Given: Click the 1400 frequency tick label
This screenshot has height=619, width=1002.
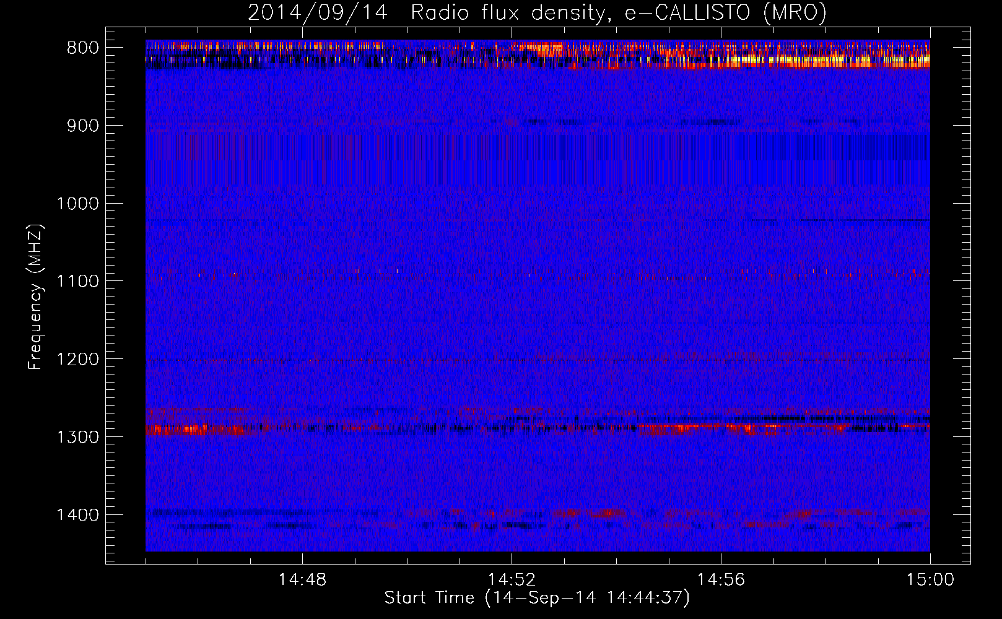Looking at the screenshot, I should [77, 515].
